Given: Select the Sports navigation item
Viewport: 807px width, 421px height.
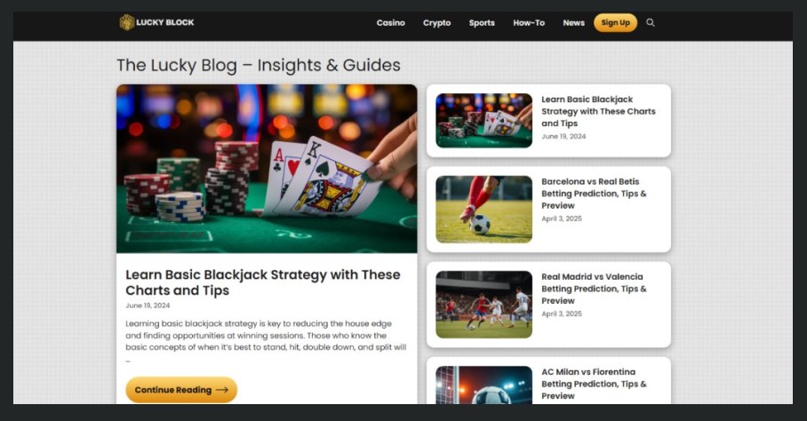Looking at the screenshot, I should 482,22.
